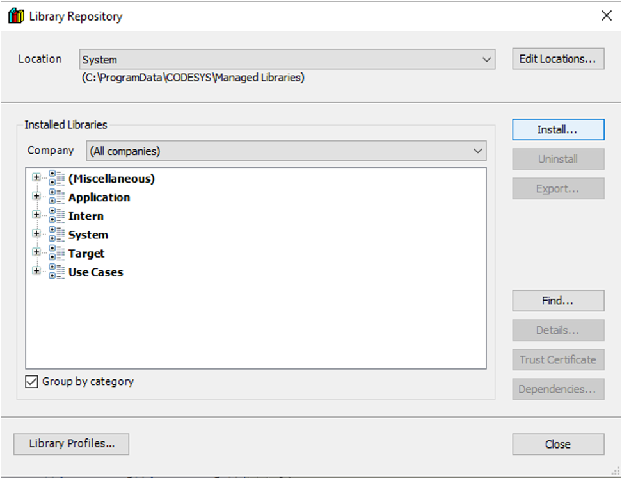The image size is (622, 478).
Task: Click the Group by category label text
Action: (88, 381)
